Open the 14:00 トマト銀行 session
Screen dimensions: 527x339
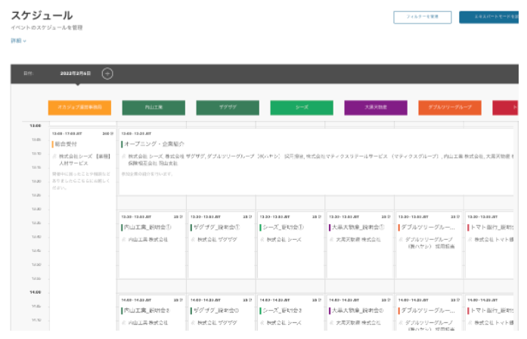click(x=489, y=313)
